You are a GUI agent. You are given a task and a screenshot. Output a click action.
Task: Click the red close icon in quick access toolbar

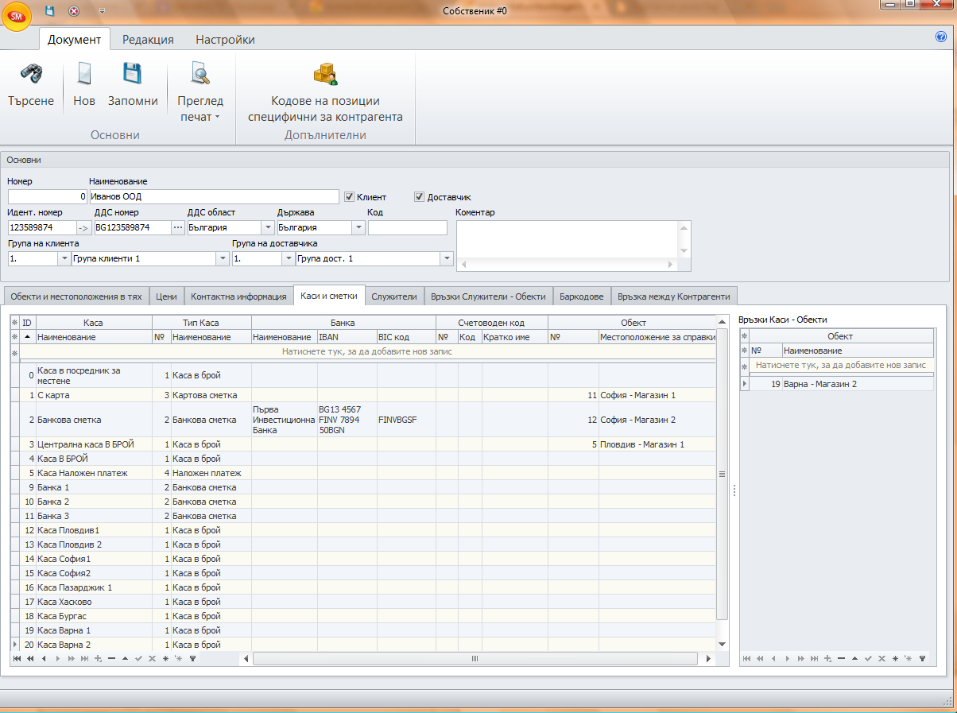(74, 11)
